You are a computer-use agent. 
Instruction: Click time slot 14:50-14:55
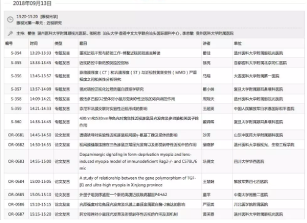(x=40, y=145)
